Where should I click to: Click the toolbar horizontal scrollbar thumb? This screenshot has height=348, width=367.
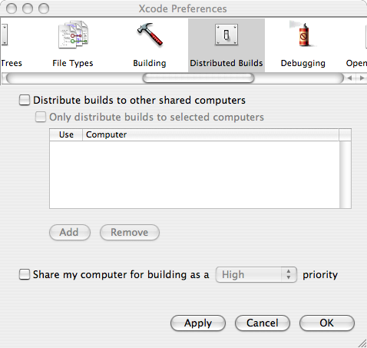pos(198,78)
